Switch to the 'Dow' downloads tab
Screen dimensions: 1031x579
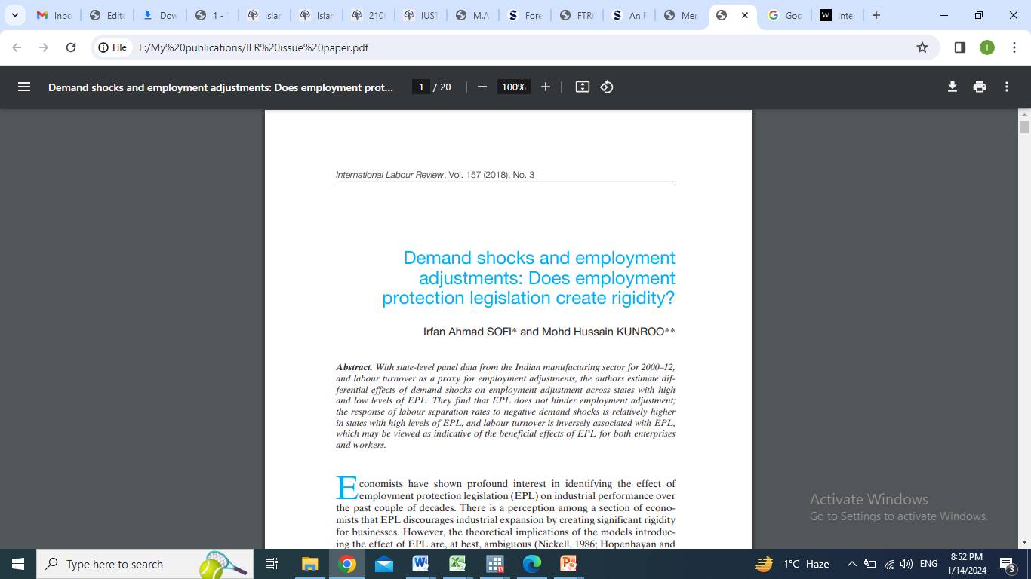[x=159, y=15]
